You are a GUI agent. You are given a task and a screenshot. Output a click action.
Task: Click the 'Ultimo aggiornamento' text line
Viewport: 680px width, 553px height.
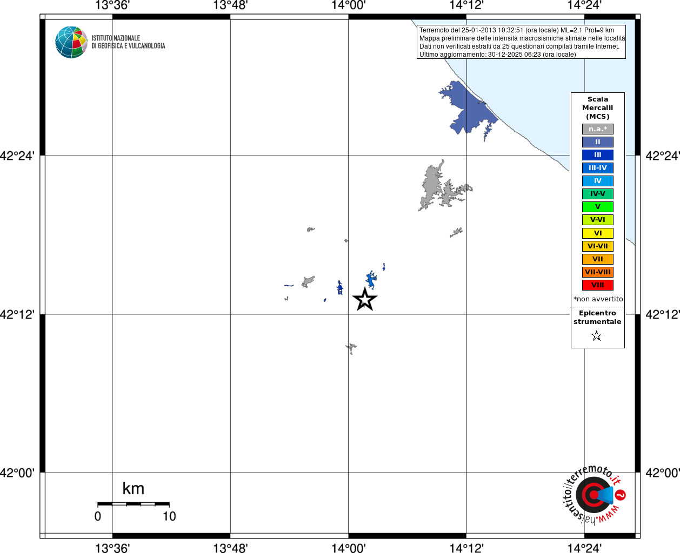click(x=498, y=55)
